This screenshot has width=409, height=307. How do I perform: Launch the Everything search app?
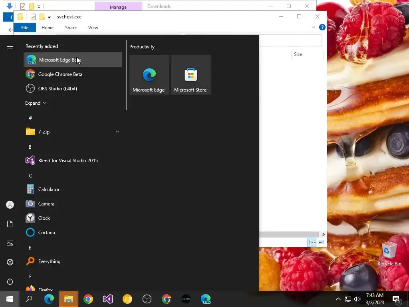73,261
